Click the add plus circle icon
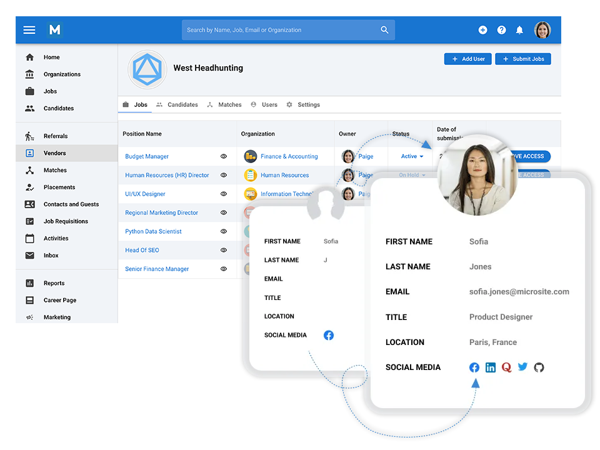The height and width of the screenshot is (450, 600). coord(482,30)
